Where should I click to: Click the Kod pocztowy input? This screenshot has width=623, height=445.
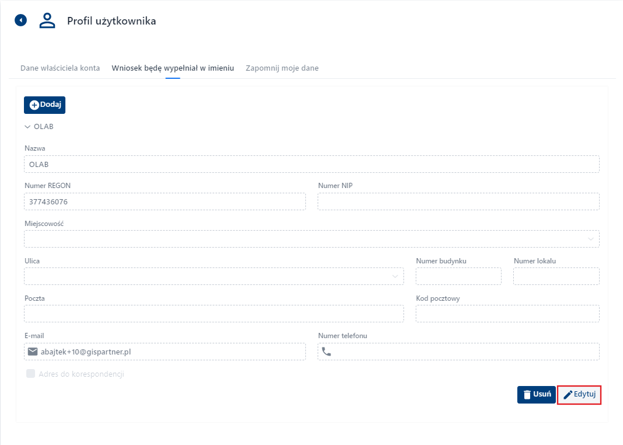pyautogui.click(x=507, y=314)
